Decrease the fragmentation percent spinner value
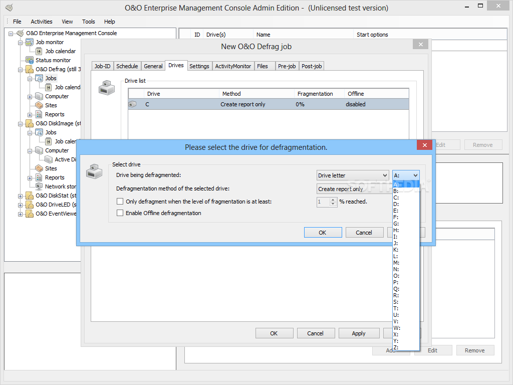 (x=333, y=204)
